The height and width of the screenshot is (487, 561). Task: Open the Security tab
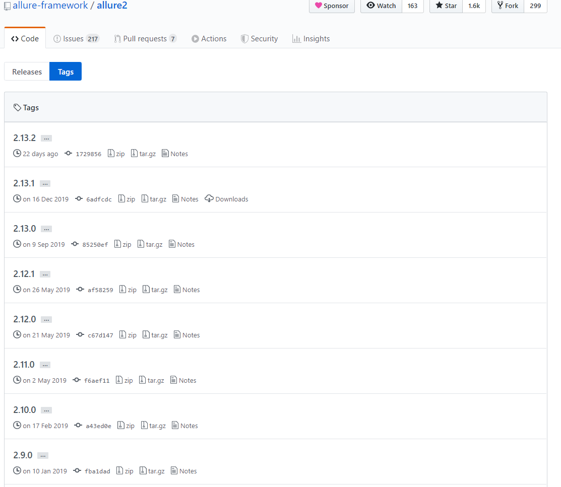(x=260, y=39)
